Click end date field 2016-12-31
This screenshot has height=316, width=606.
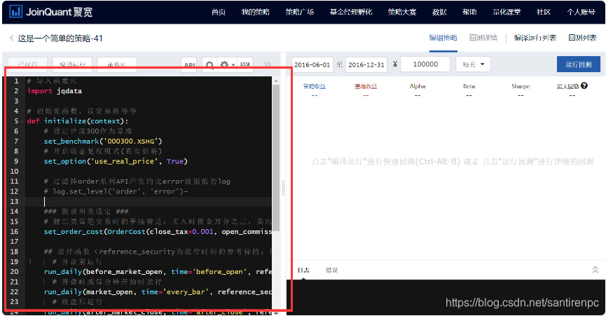366,64
